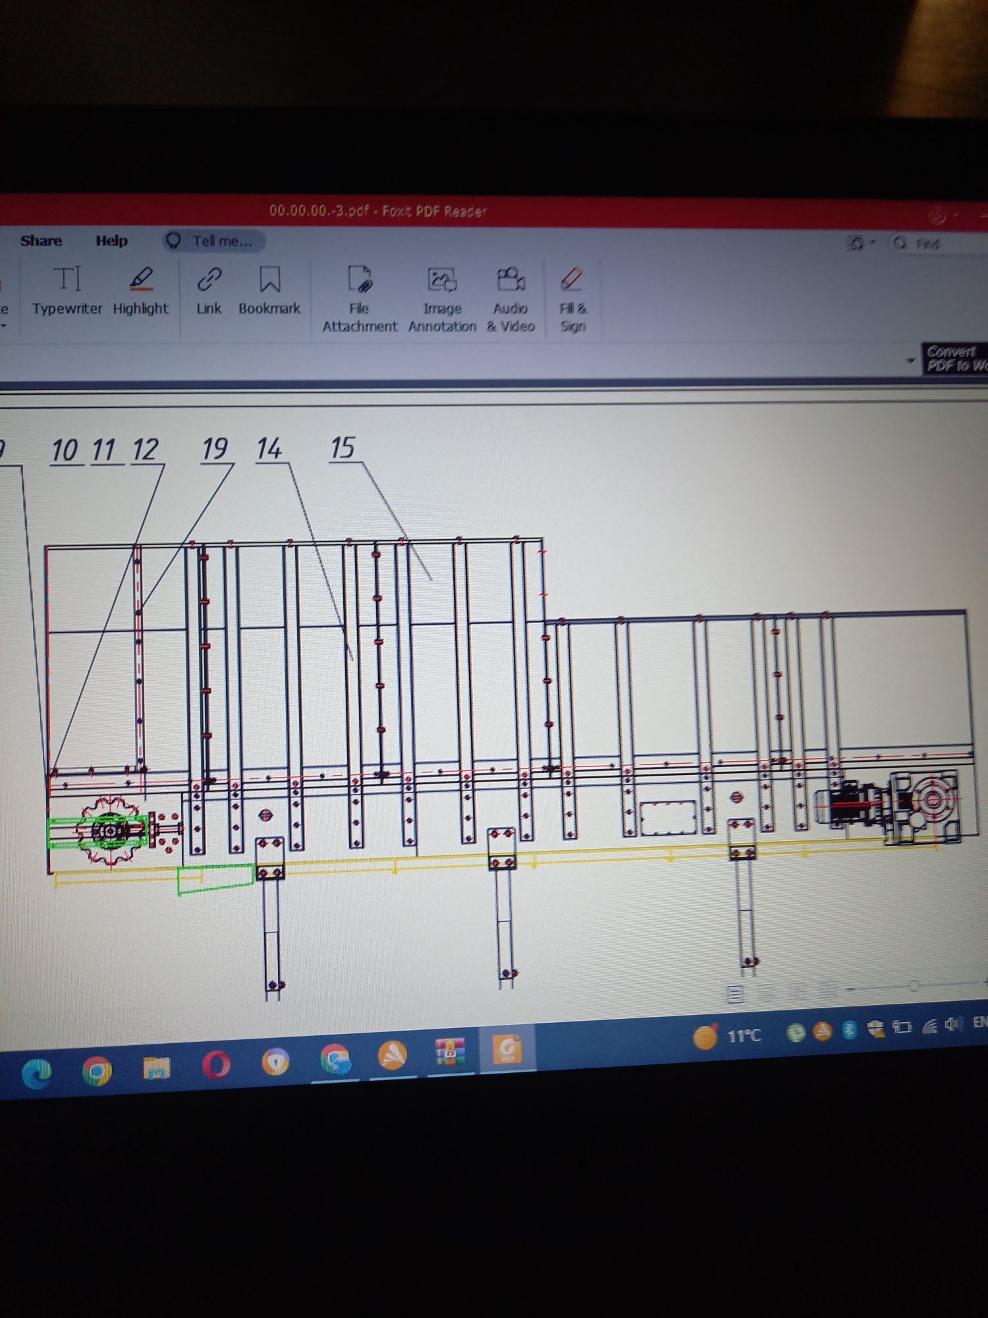The height and width of the screenshot is (1318, 988).
Task: Click the Bluetooth tray icon
Action: (x=849, y=1030)
